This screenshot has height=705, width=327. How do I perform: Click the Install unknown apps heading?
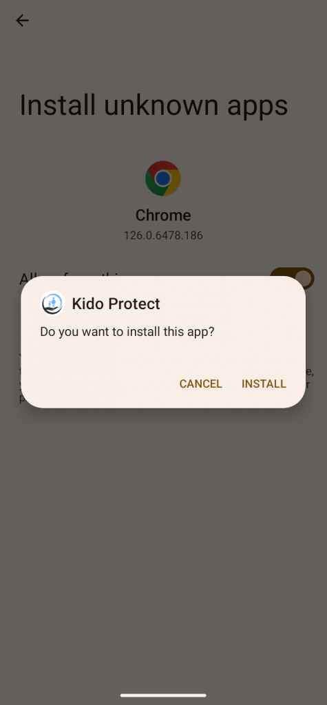[x=154, y=105]
